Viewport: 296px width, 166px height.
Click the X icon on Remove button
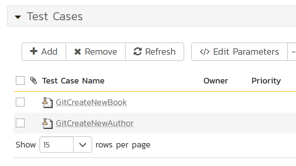78,52
